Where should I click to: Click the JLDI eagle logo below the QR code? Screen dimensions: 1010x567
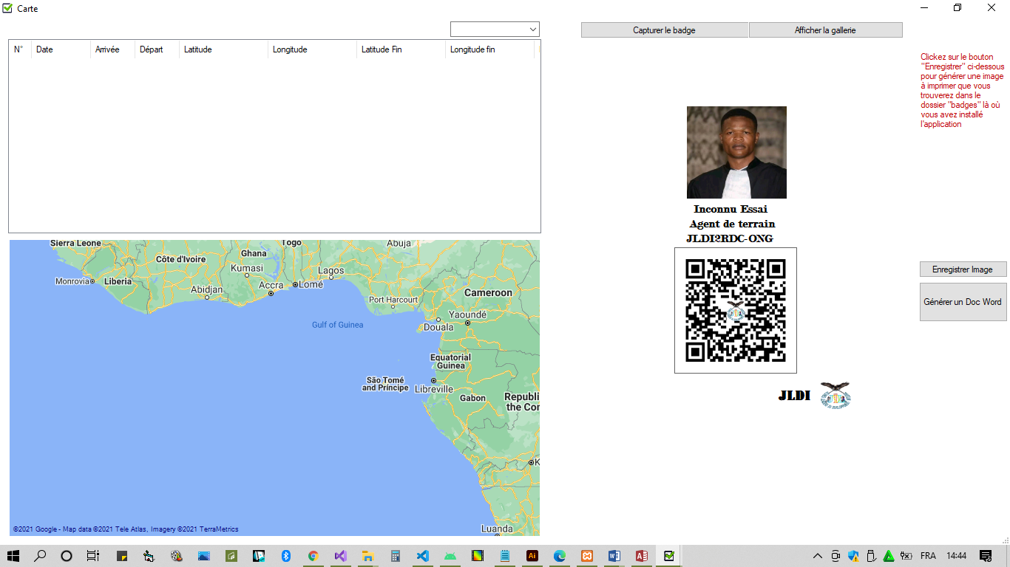(836, 396)
